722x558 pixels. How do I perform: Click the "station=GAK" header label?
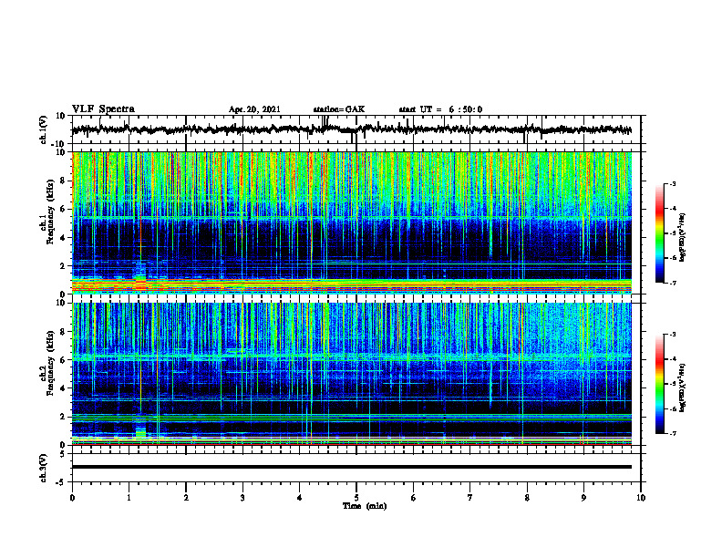click(339, 109)
